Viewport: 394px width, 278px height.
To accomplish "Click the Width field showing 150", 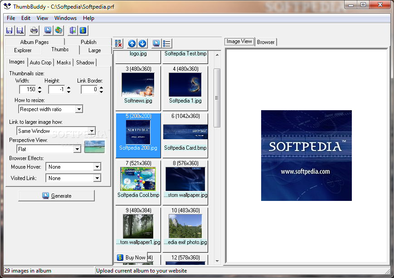I will pyautogui.click(x=28, y=89).
